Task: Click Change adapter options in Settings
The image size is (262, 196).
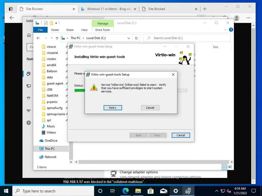Action: [x=139, y=172]
